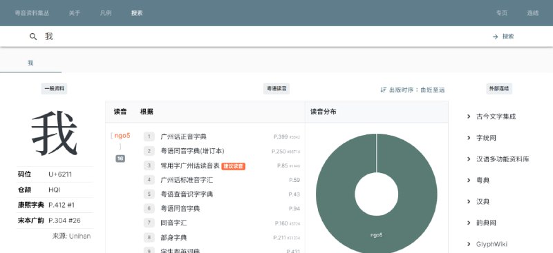Click the 仓颉 value HQI
This screenshot has width=553, height=253.
pyautogui.click(x=55, y=190)
